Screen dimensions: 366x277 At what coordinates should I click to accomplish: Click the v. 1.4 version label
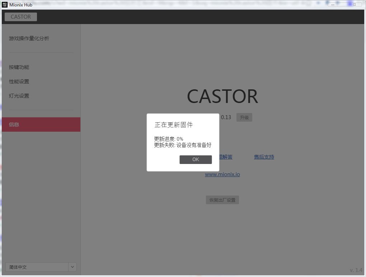pos(356,270)
